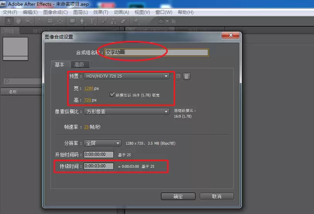Open the 动画(A) menu
The image size is (314, 214).
(122, 12)
